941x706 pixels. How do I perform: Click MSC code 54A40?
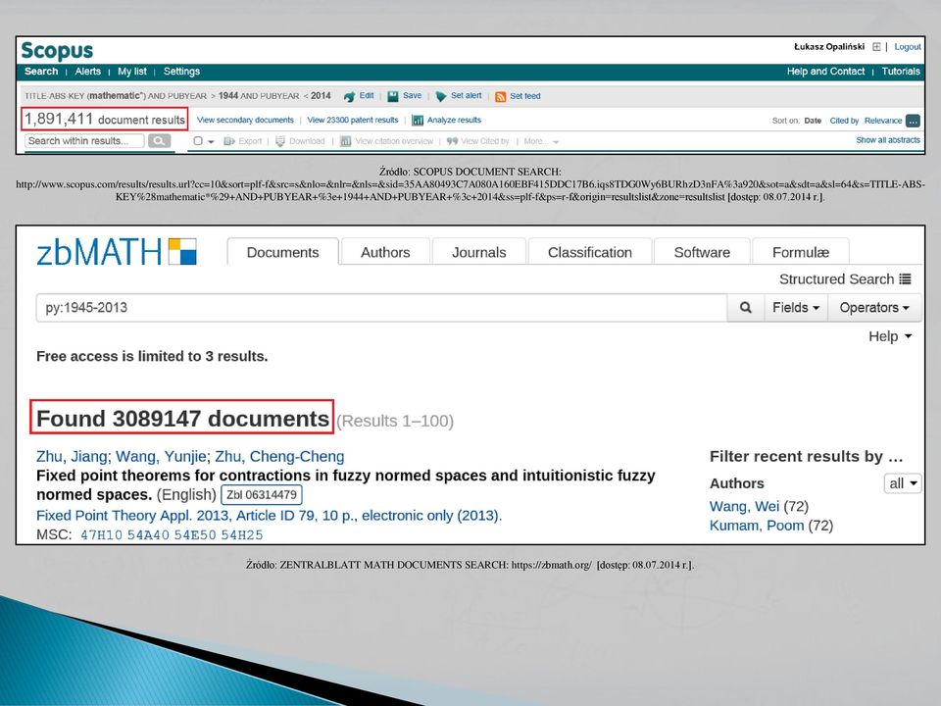coord(148,535)
